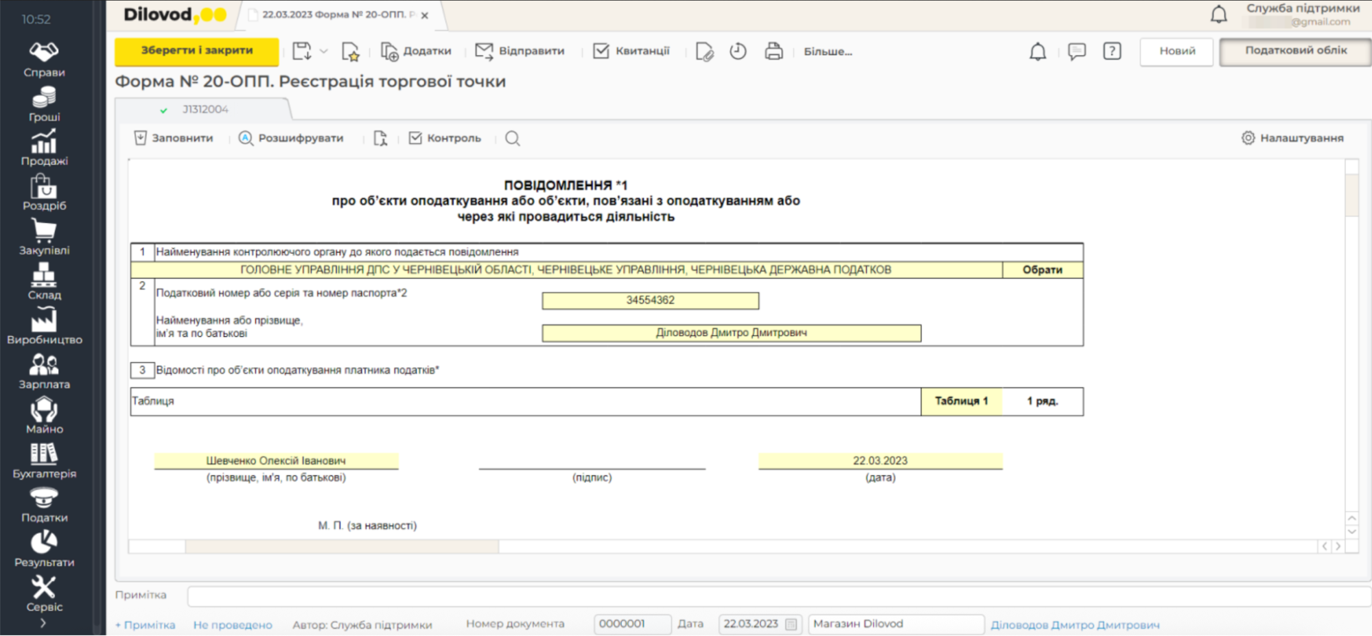Open the history clock icon
The height and width of the screenshot is (636, 1372).
738,51
